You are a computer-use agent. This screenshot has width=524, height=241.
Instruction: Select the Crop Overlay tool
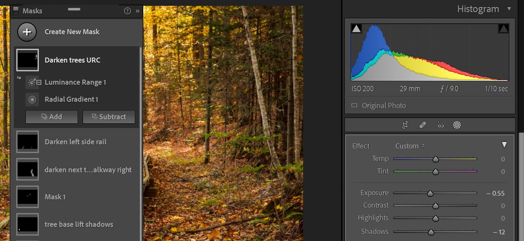pos(405,125)
